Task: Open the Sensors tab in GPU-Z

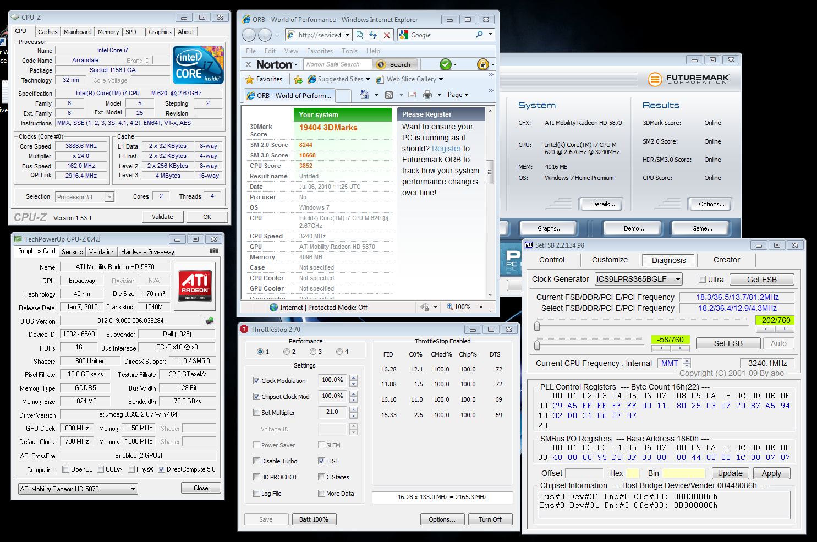Action: [x=72, y=251]
